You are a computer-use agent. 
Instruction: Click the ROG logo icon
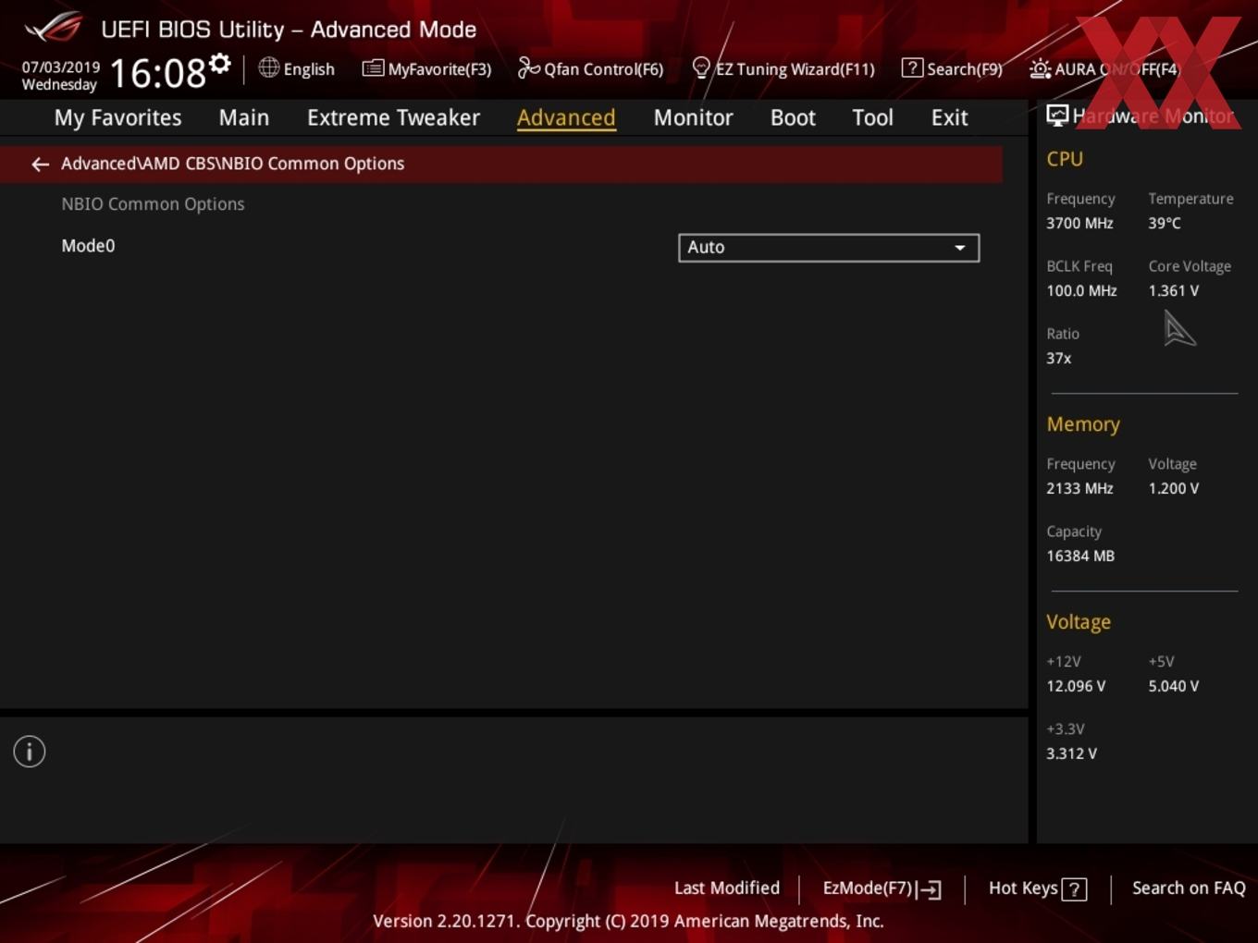pos(54,28)
